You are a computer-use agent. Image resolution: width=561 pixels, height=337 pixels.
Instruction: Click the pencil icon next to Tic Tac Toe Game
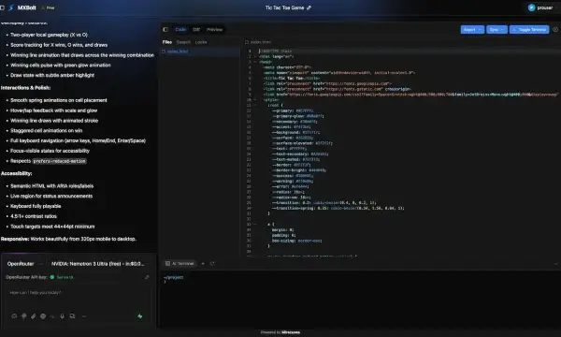click(x=309, y=7)
